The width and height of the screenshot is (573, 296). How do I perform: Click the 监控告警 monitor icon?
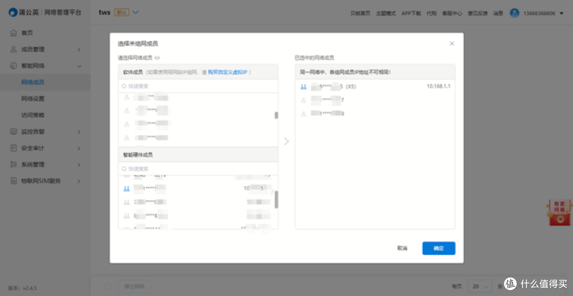tap(13, 131)
